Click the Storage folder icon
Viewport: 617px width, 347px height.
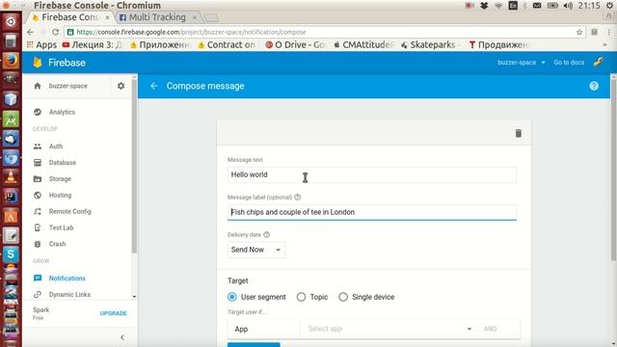(x=38, y=179)
